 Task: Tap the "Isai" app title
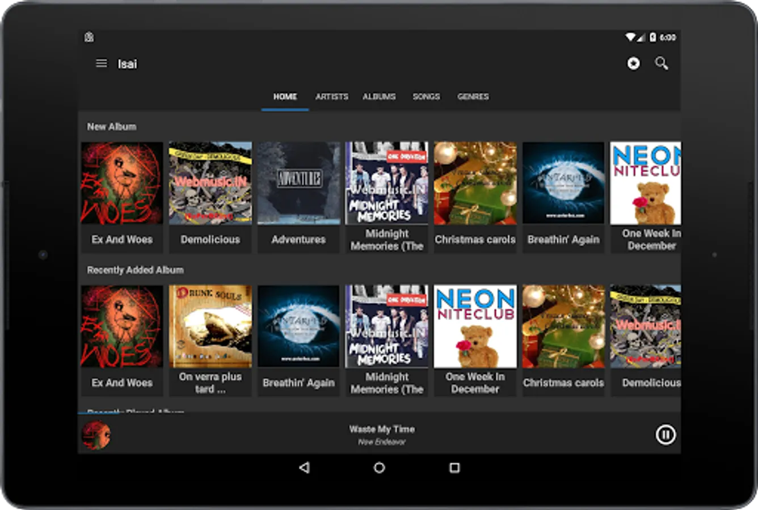click(127, 64)
